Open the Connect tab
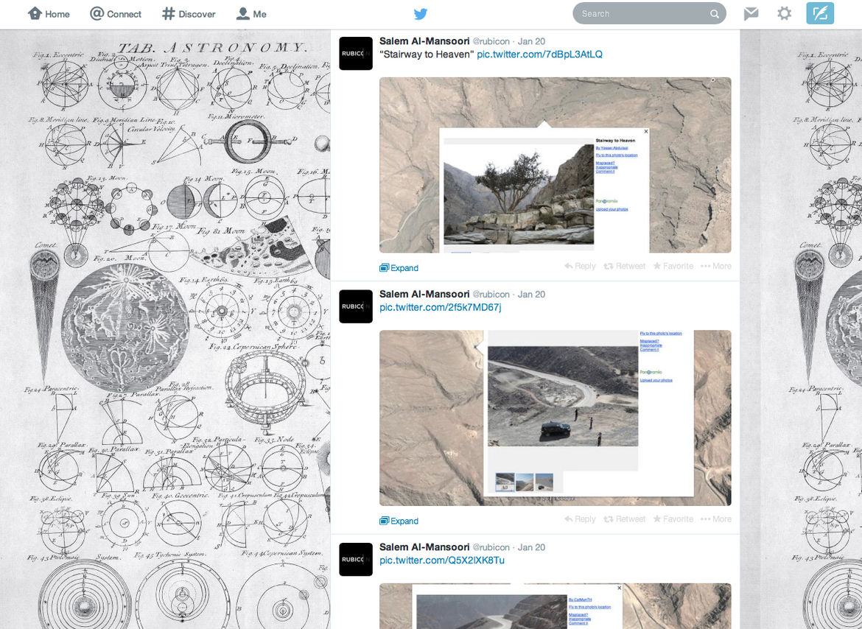862x629 pixels. (x=116, y=14)
